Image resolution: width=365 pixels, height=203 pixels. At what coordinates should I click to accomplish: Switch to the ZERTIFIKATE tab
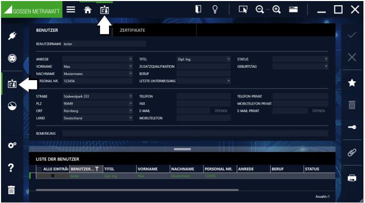coord(132,30)
